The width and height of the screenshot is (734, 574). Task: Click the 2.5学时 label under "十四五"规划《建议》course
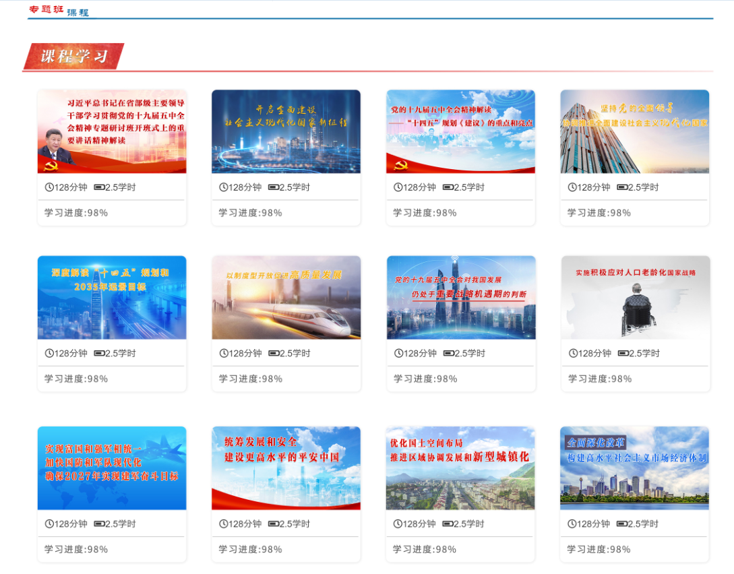(x=469, y=187)
